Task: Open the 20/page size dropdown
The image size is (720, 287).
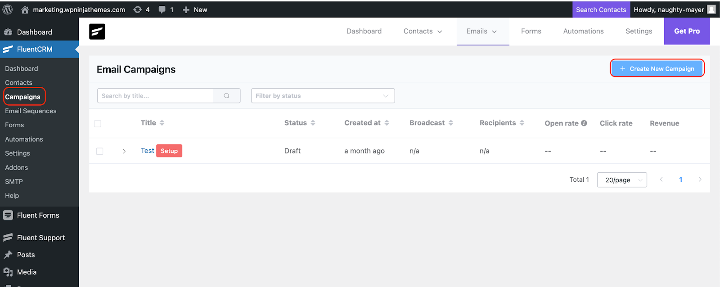Action: 622,180
